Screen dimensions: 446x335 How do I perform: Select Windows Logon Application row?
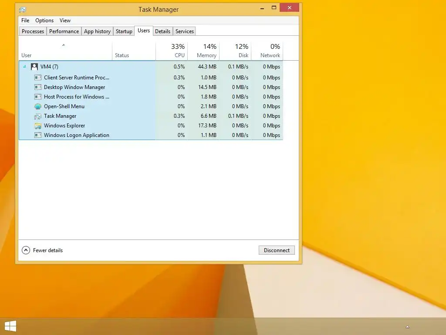click(x=151, y=135)
